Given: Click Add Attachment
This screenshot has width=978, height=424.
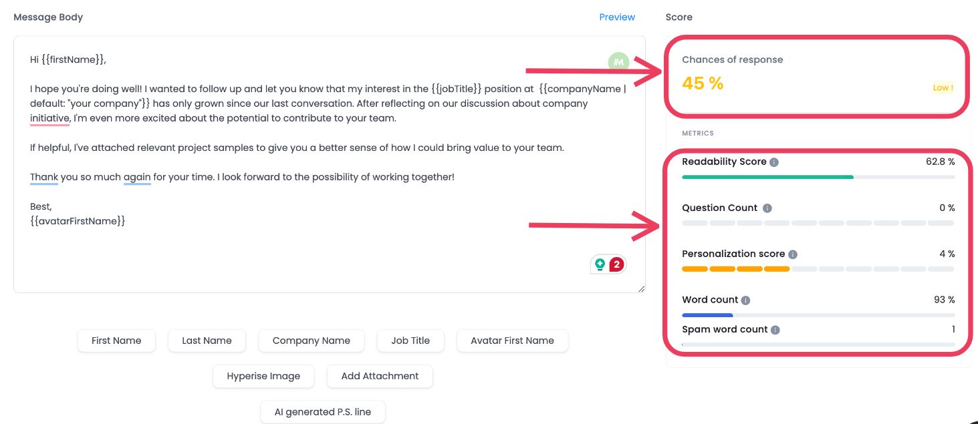Looking at the screenshot, I should [x=380, y=376].
